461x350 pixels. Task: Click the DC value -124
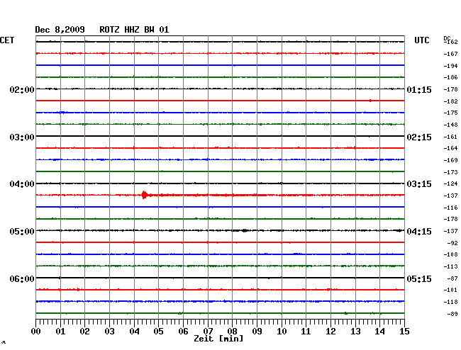click(450, 184)
